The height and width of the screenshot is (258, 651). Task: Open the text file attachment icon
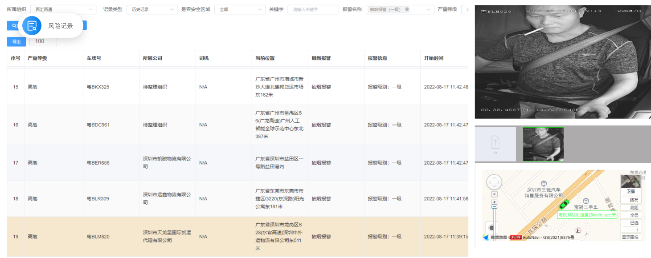tap(495, 144)
